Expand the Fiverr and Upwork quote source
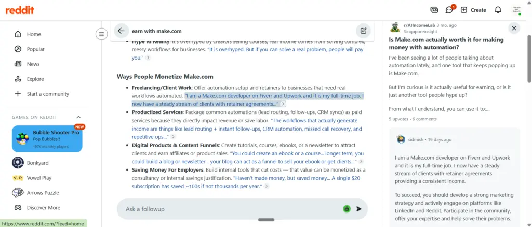 [283, 104]
